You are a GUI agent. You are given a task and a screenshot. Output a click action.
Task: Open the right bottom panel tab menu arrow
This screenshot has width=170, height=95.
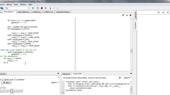pyautogui.click(x=131, y=73)
